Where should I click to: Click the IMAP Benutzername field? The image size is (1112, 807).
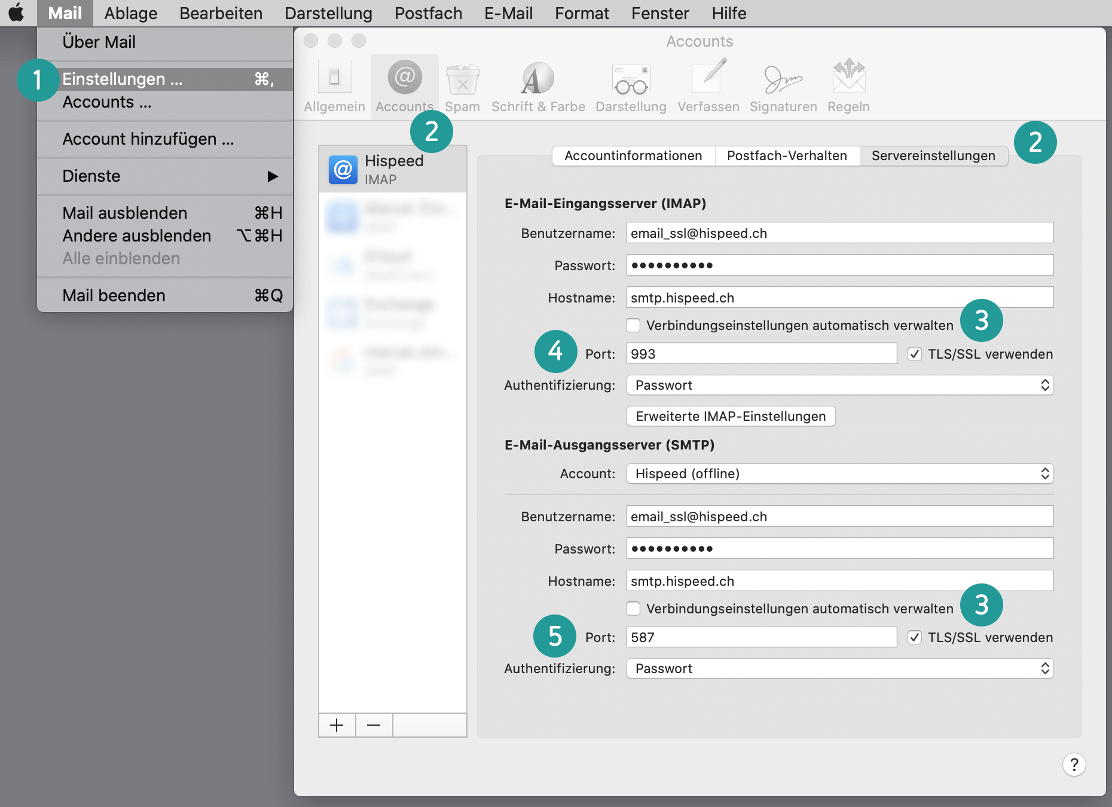[839, 233]
